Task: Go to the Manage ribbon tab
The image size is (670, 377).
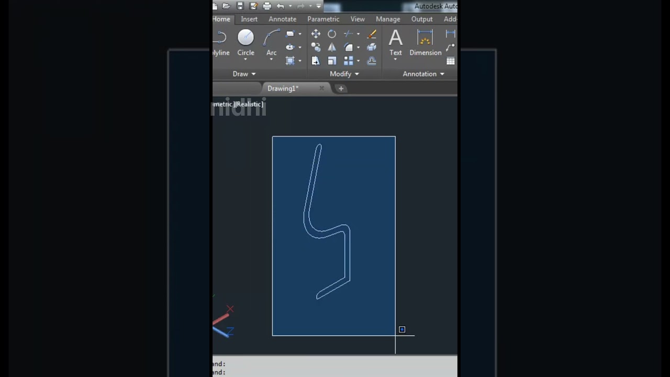Action: tap(388, 19)
